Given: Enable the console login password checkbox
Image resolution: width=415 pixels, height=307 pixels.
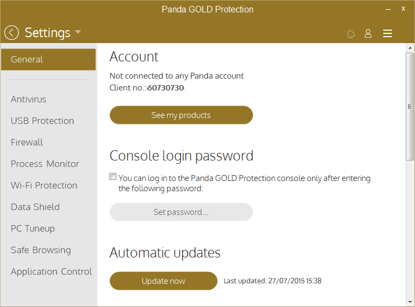Looking at the screenshot, I should point(113,177).
